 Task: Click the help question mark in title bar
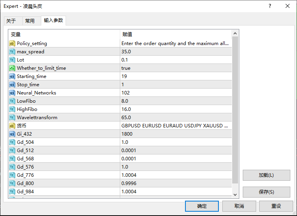pos(270,6)
